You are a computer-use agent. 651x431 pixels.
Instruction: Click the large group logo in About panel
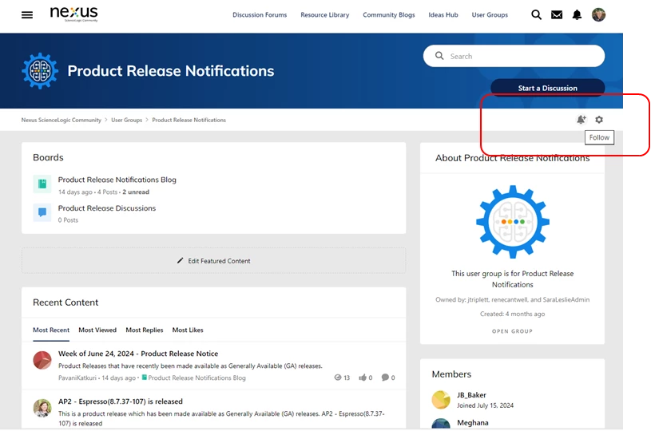tap(512, 222)
